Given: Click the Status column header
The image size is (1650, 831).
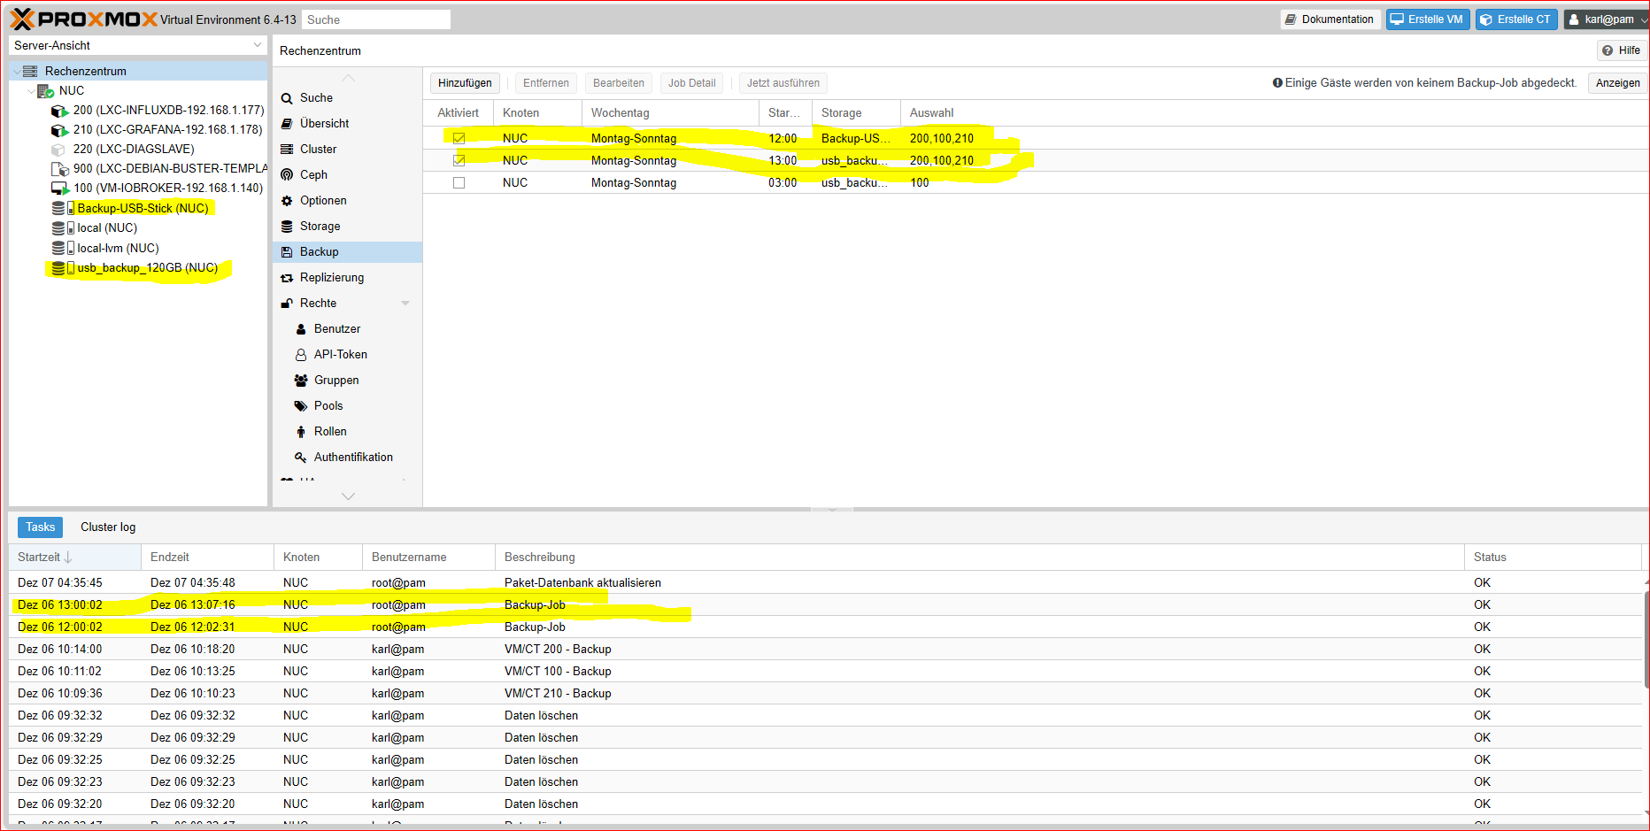Looking at the screenshot, I should click(x=1553, y=558).
